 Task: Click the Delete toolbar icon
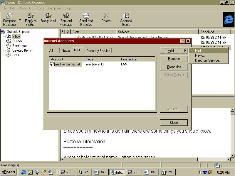106,16
